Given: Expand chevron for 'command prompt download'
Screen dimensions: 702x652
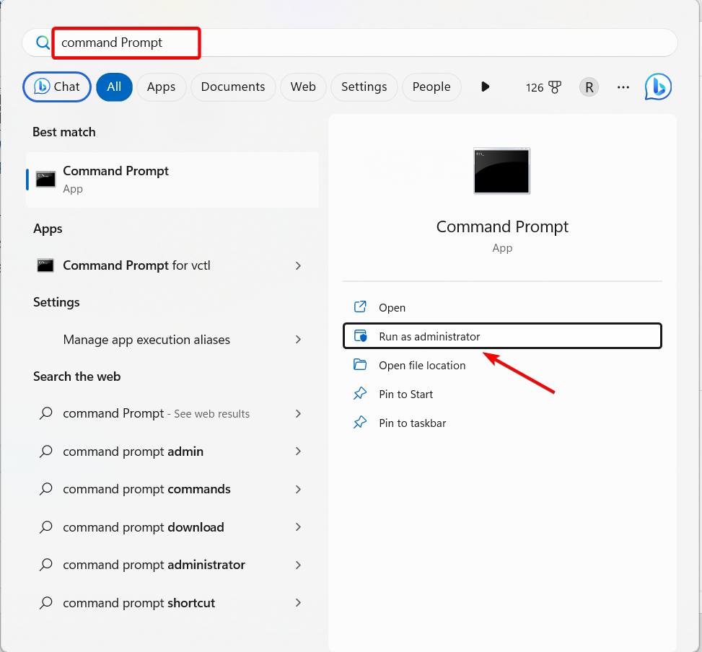Looking at the screenshot, I should 298,527.
